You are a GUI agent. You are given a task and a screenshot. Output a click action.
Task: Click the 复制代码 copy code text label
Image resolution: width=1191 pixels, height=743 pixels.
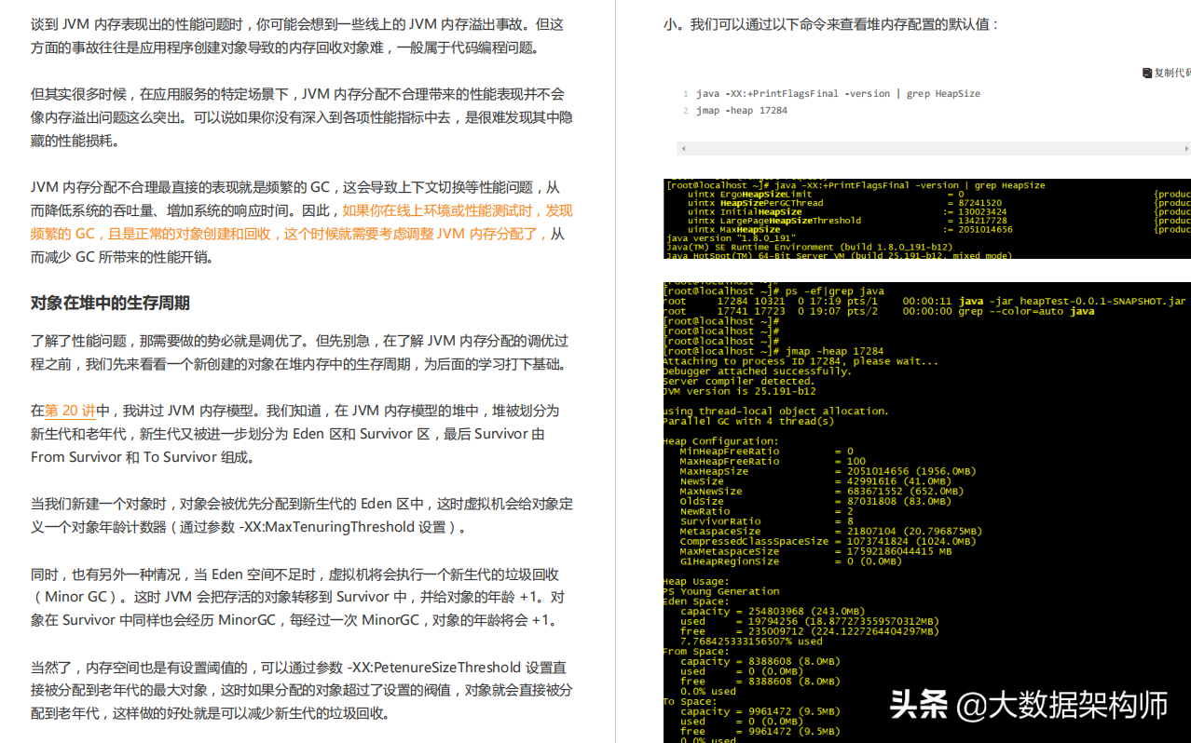point(1172,73)
